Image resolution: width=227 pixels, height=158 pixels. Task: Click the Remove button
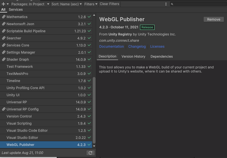tap(214, 19)
